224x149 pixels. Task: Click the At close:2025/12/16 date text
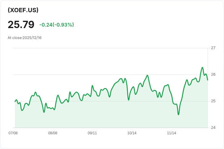pos(25,38)
